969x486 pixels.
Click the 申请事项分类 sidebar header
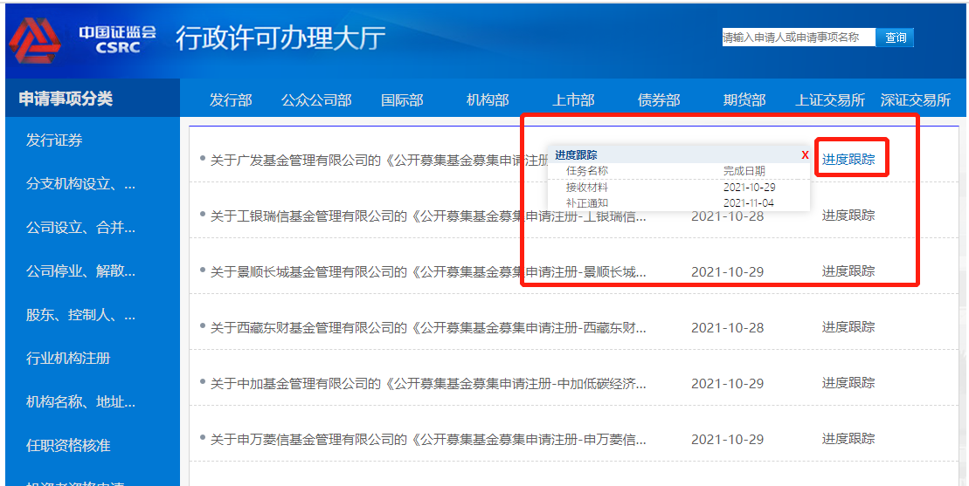coord(66,99)
